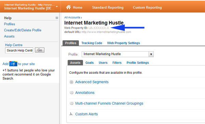This screenshot has height=124, width=205.
Task: Open the Web Property Settings tab
Action: (123, 43)
